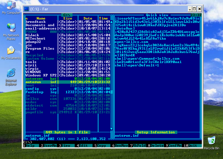223x159 pixels.
Task: Select the Documents and folder row
Action: pyautogui.click(x=68, y=25)
